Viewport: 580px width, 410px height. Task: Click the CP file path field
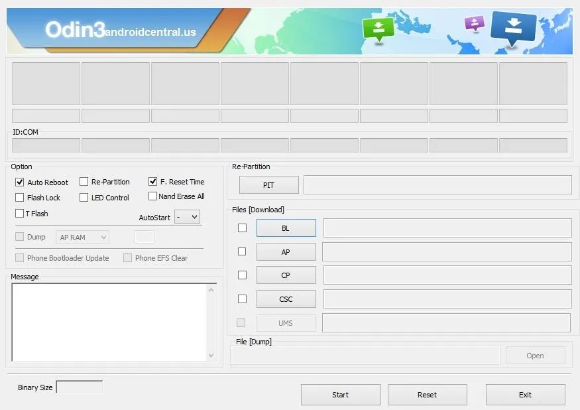447,275
